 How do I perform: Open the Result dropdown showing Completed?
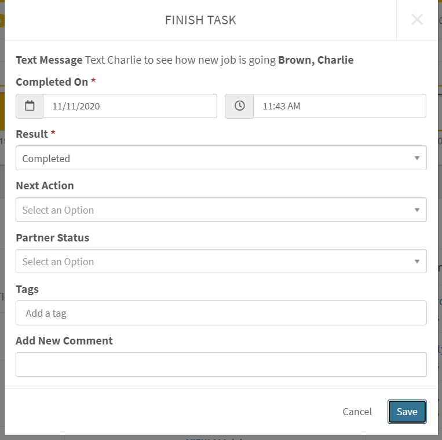[x=221, y=158]
